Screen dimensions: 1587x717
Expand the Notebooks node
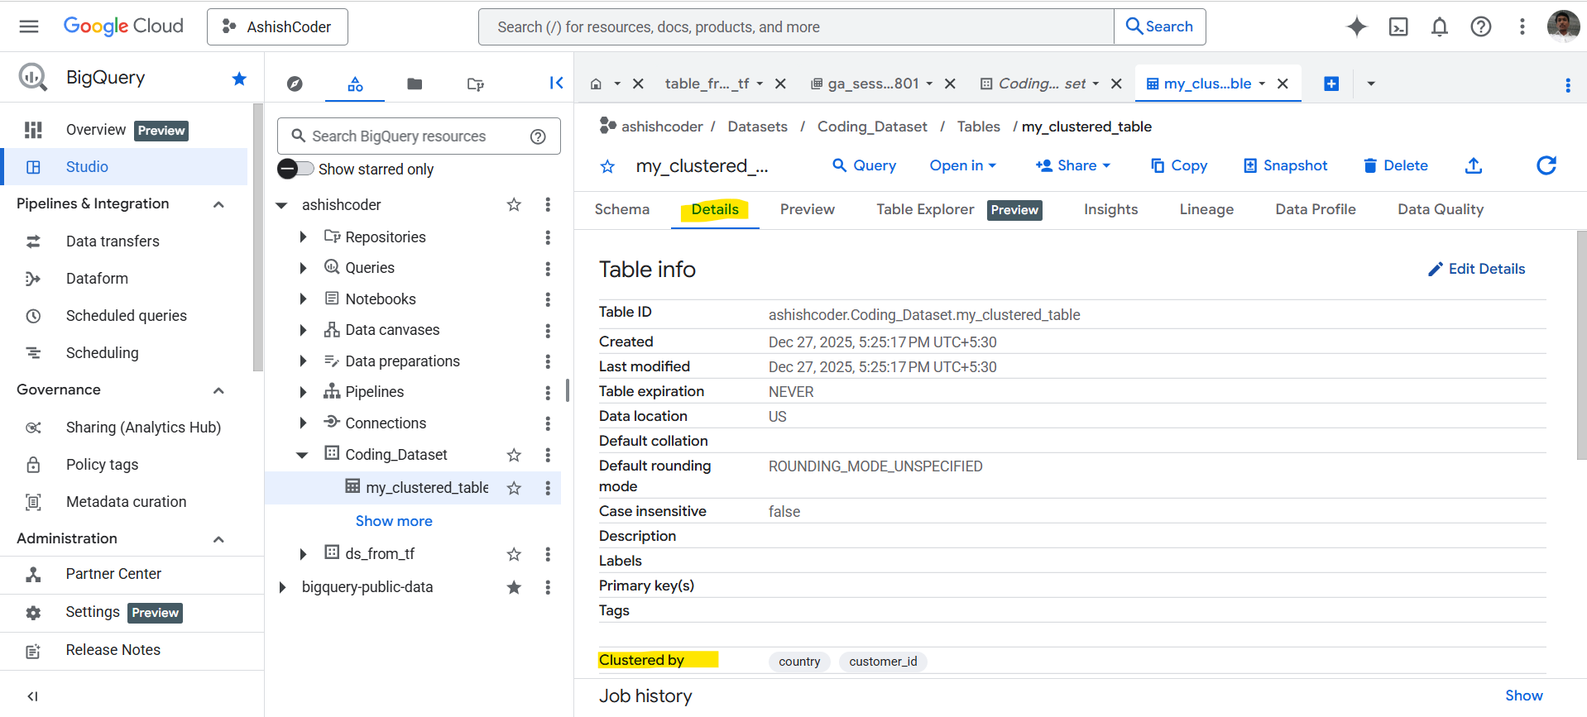pyautogui.click(x=303, y=299)
